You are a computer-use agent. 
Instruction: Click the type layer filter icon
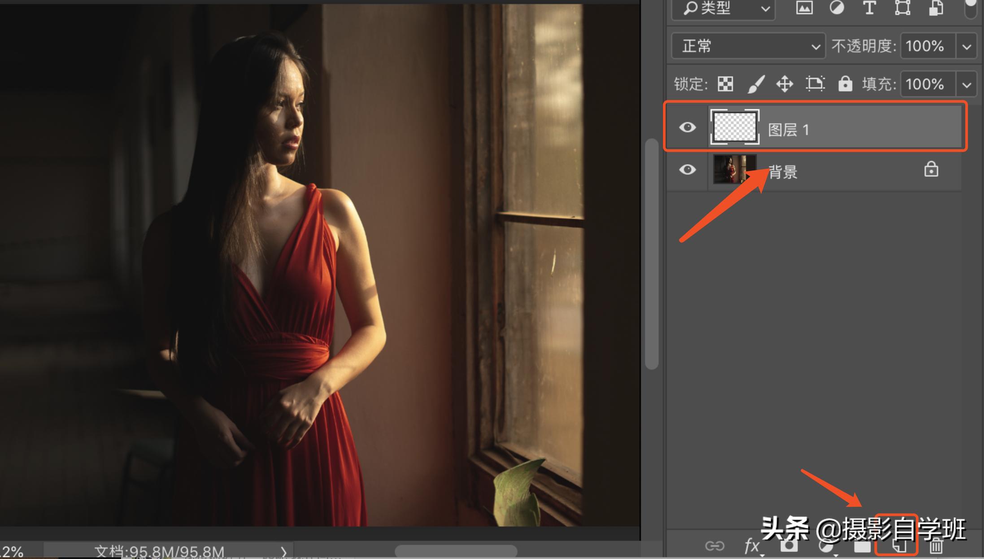pyautogui.click(x=869, y=8)
